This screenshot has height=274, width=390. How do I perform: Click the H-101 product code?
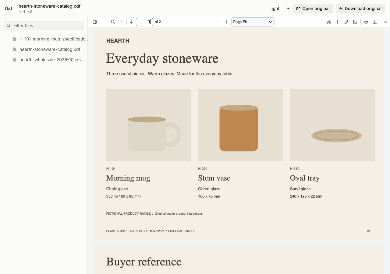[x=111, y=169]
